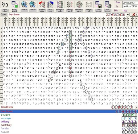This screenshot has height=134, width=138.
Task: Click the Unmark all icon
Action: [x=89, y=5]
